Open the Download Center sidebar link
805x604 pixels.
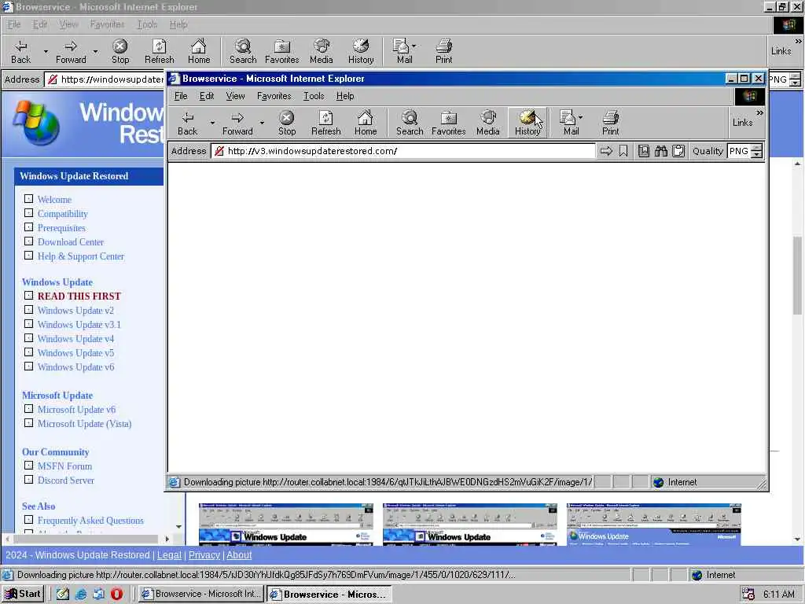70,242
